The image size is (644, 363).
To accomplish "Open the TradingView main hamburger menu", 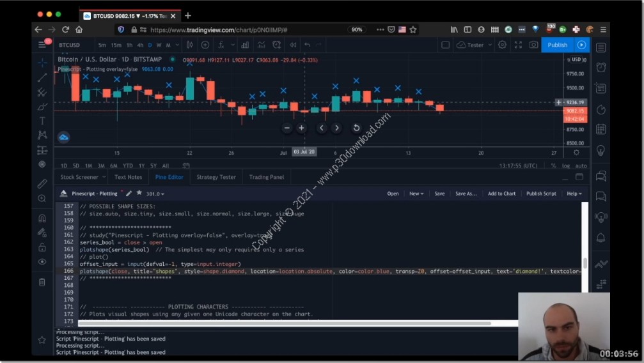I will (42, 45).
